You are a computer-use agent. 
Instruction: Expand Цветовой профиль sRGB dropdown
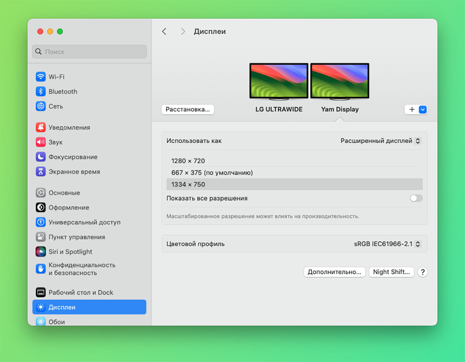[x=387, y=244]
